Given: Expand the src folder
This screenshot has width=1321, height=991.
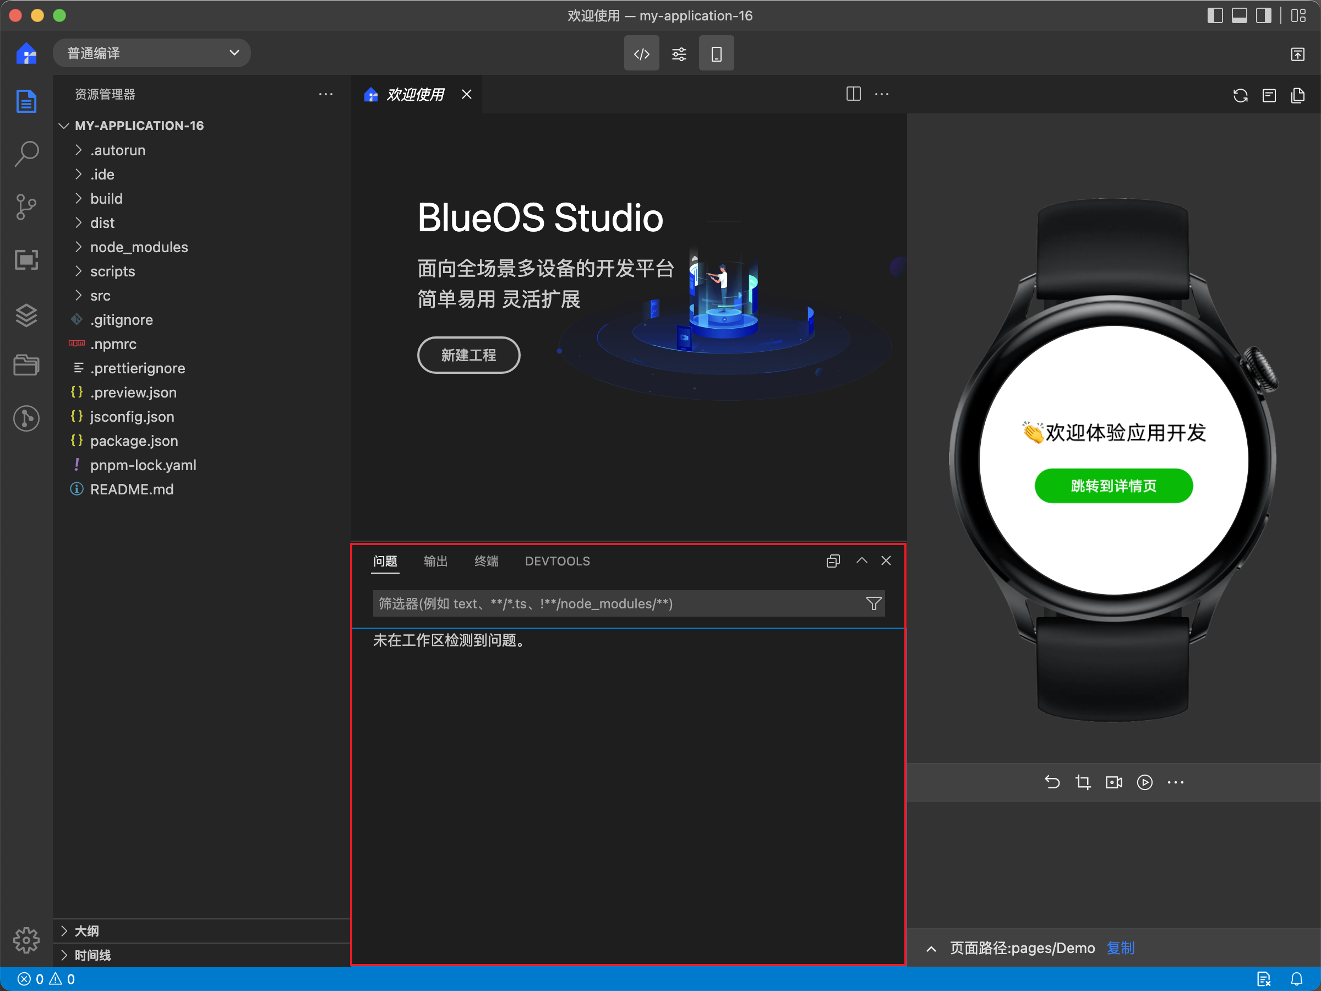Looking at the screenshot, I should click(100, 296).
